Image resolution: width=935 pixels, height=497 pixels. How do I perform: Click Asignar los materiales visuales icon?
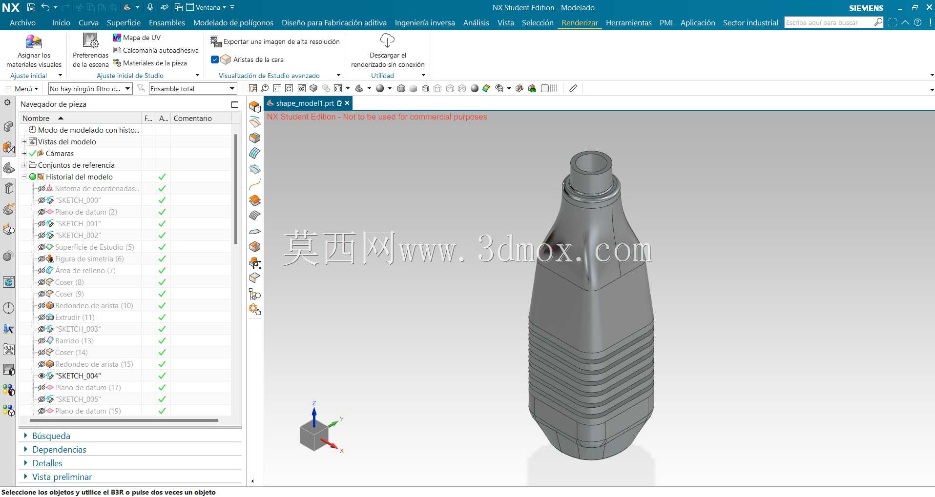click(x=34, y=51)
